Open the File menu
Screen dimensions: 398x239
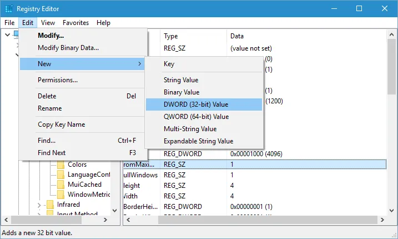(x=9, y=23)
